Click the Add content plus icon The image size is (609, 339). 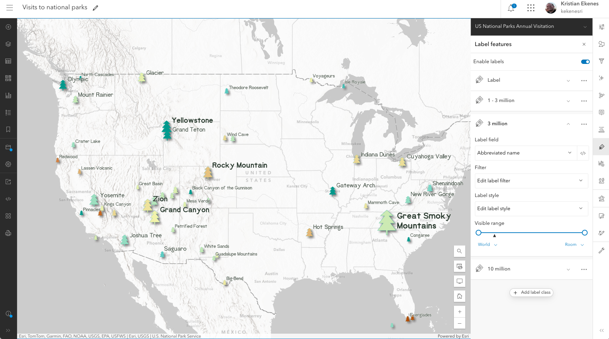[x=8, y=27]
